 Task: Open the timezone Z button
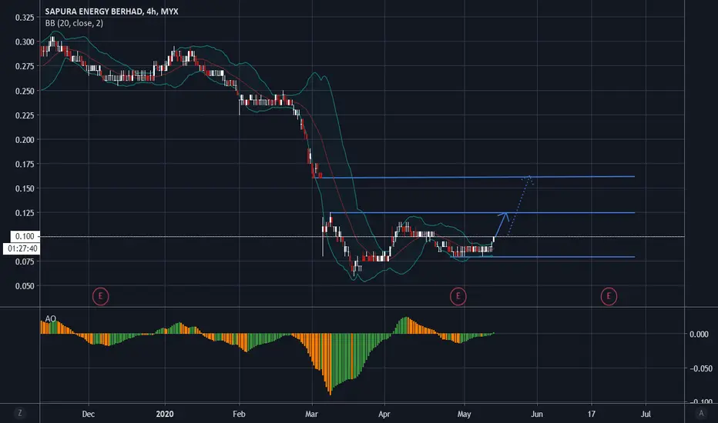(20, 413)
